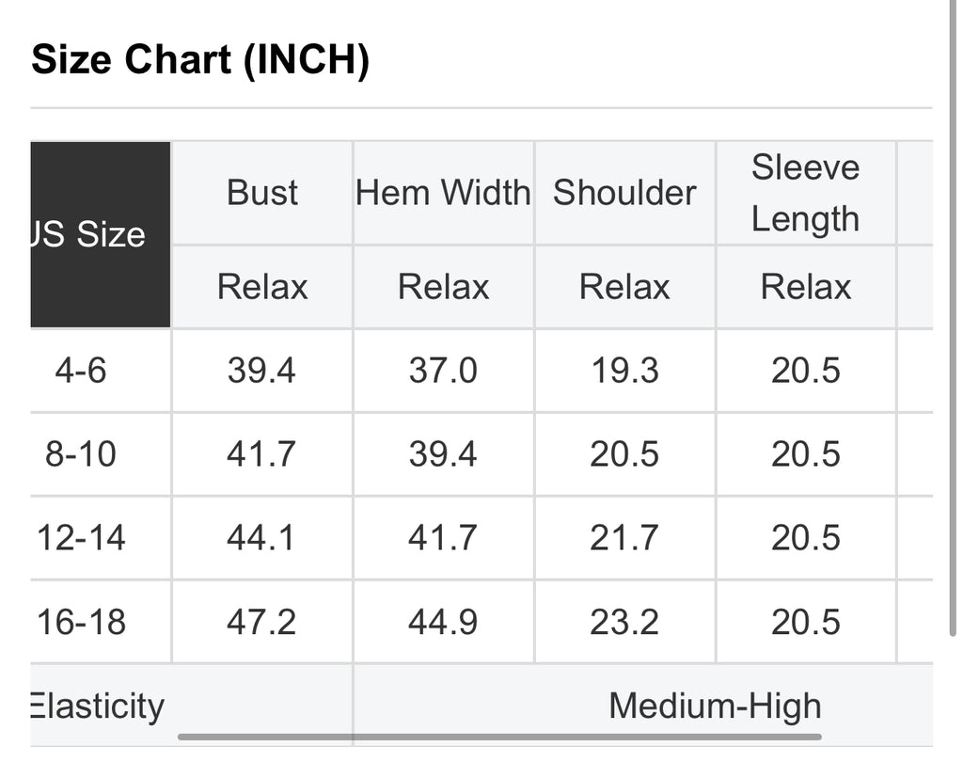Select the Hem Width column header
This screenshot has width=963, height=762.
[x=443, y=193]
